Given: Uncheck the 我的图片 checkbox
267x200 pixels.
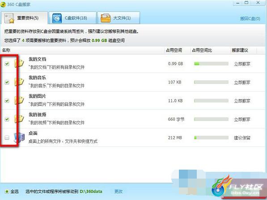Looking at the screenshot, I should [x=7, y=101].
